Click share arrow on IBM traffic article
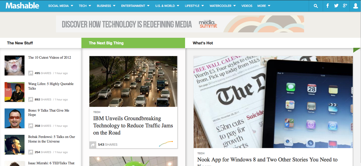361x166 pixels. coord(93,145)
